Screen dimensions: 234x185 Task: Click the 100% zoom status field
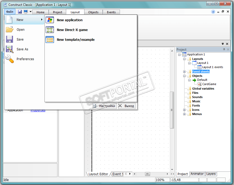pyautogui.click(x=162, y=180)
